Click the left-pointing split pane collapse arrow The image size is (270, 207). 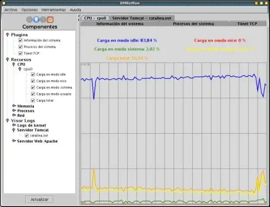79,16
